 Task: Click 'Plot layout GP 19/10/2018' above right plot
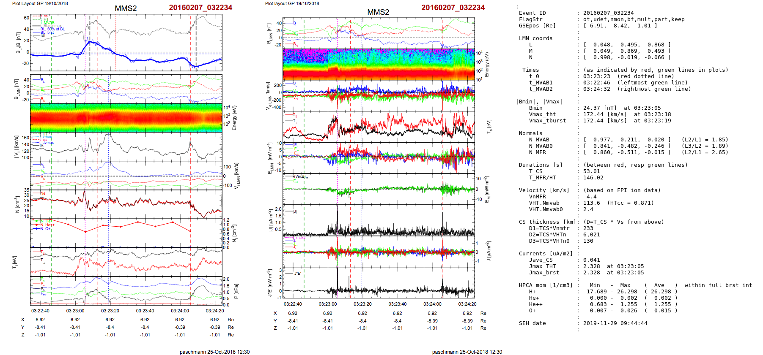tap(292, 3)
